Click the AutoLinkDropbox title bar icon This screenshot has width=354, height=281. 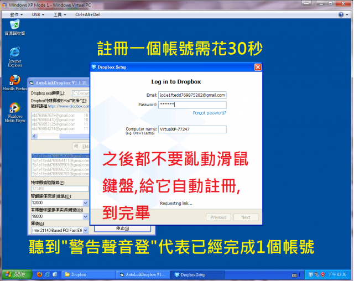(x=32, y=83)
